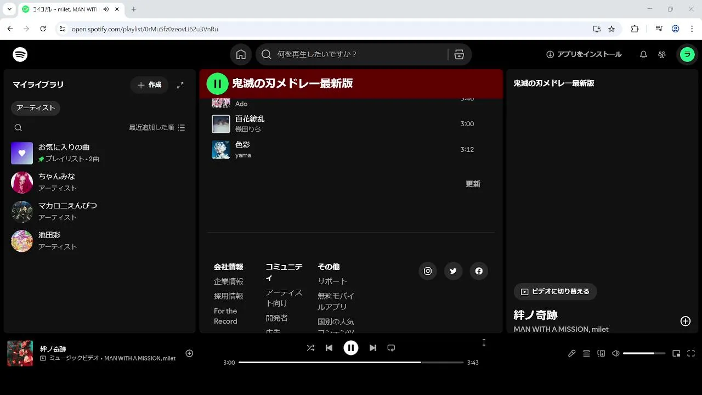Skip to next track

click(373, 348)
